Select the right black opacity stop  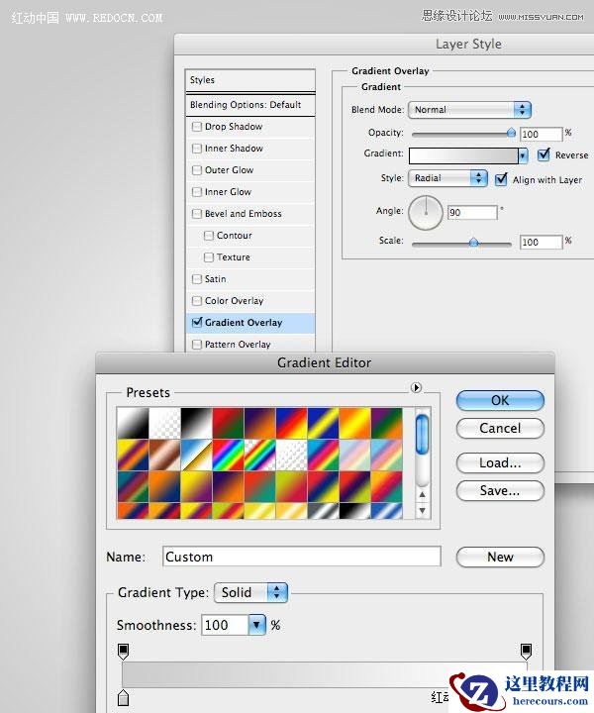526,652
